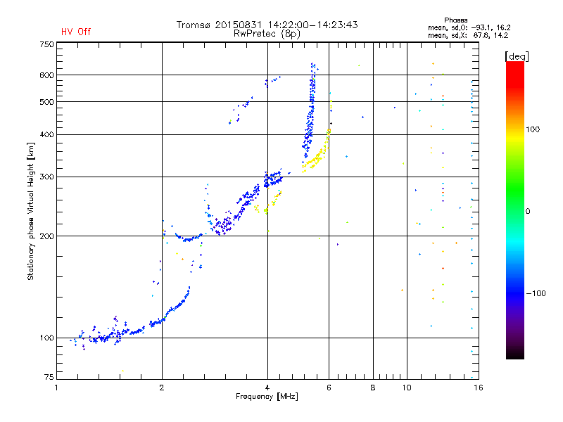
Task: Click the y-axis '300' tick label
Action: [x=46, y=177]
